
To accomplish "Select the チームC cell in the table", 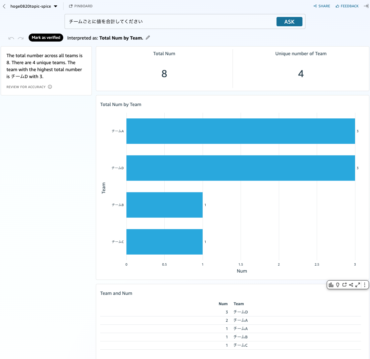I will click(x=241, y=345).
